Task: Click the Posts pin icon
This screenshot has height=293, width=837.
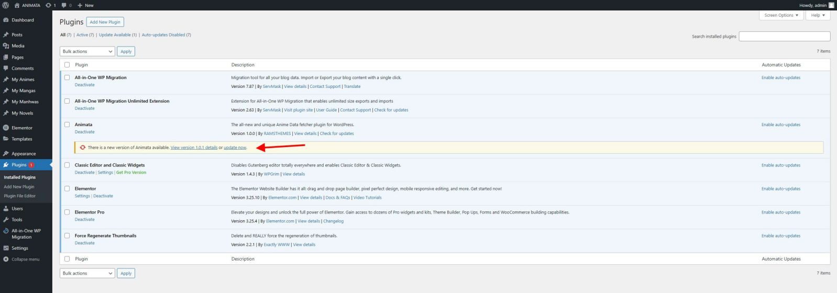Action: [6, 35]
